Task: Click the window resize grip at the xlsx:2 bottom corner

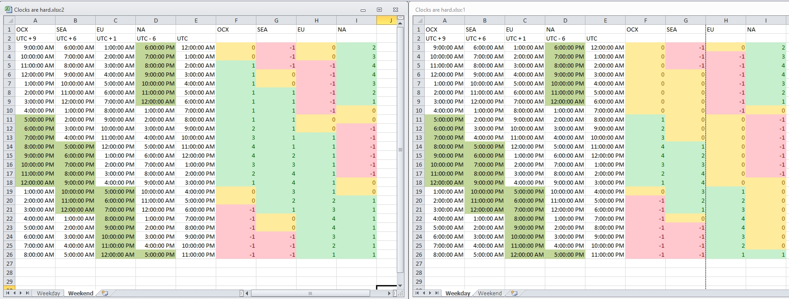Action: (x=400, y=293)
